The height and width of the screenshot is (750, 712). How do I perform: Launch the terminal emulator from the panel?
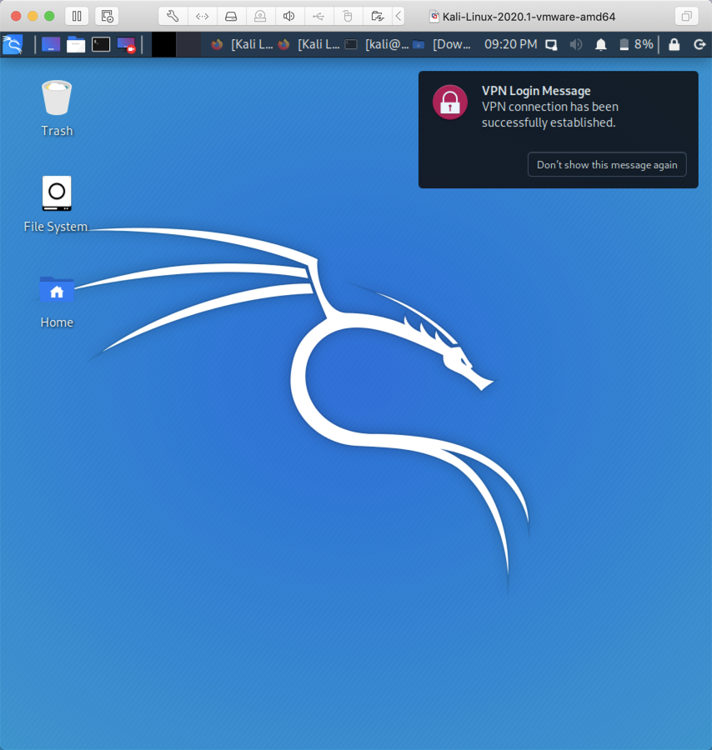tap(101, 44)
